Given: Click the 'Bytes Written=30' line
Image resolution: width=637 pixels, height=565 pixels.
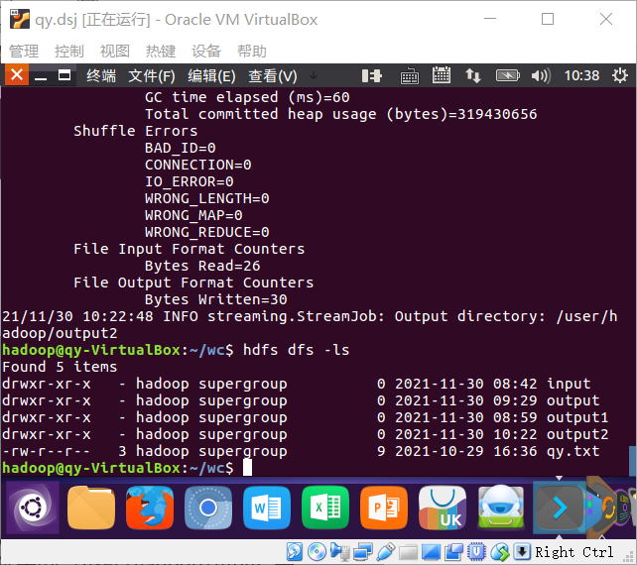Looking at the screenshot, I should point(216,299).
